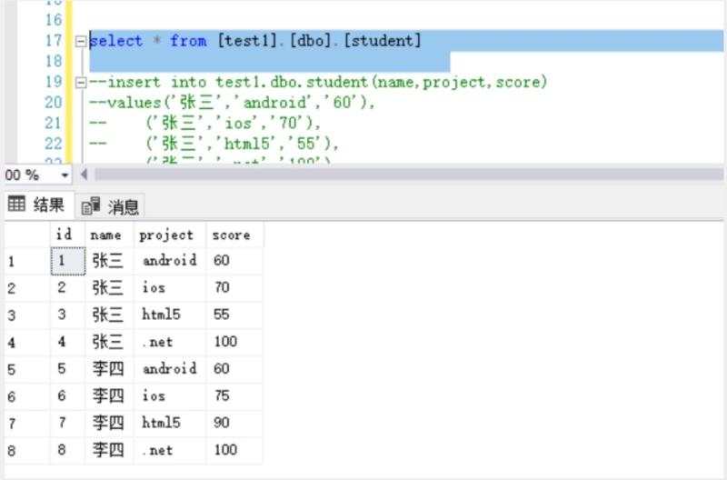Click the commented insert into text on line 19
Viewport: 727px width, 480px height.
pos(317,82)
